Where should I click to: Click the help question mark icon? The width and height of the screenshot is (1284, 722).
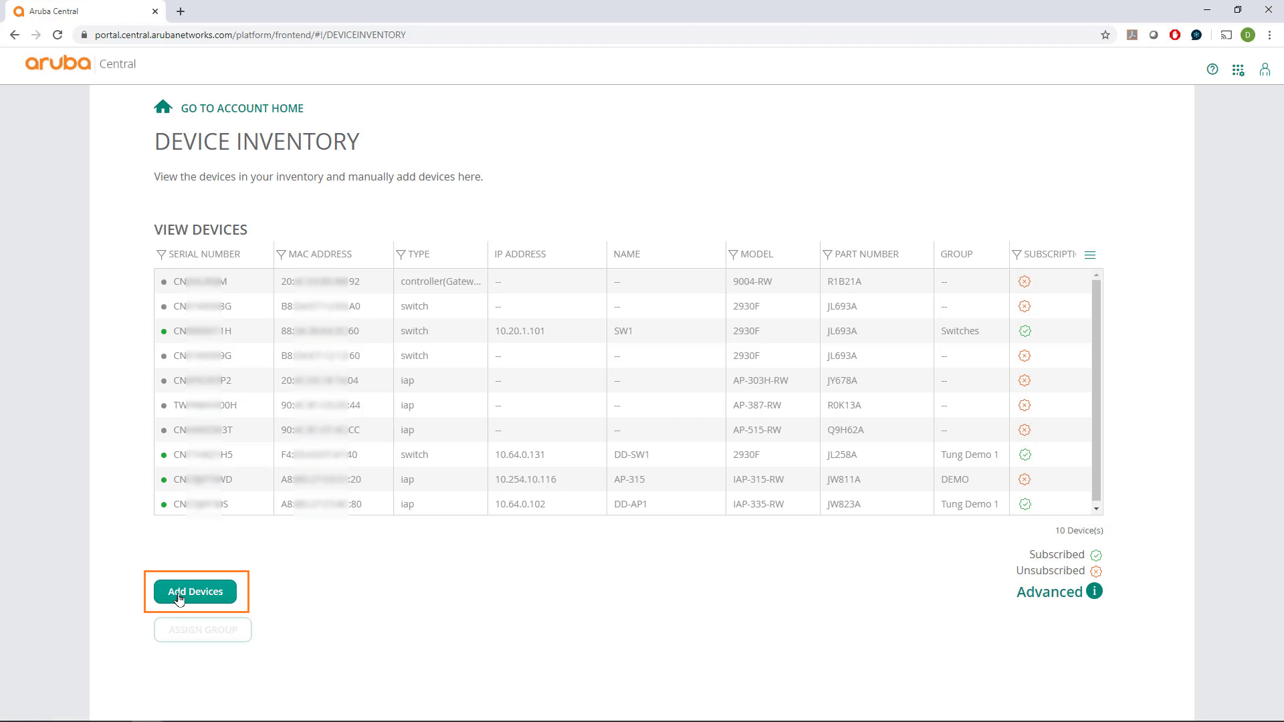(1213, 69)
